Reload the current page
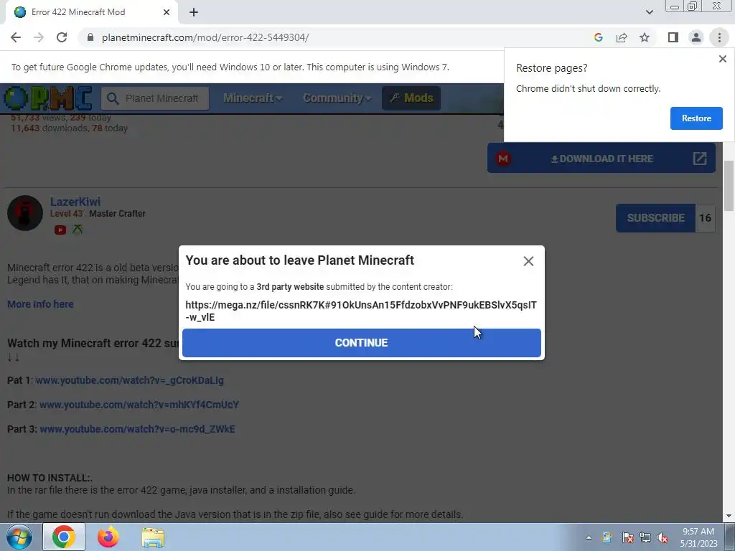This screenshot has height=551, width=735. tap(62, 37)
